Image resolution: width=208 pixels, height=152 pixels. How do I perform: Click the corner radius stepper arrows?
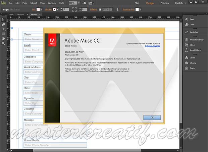80,9
